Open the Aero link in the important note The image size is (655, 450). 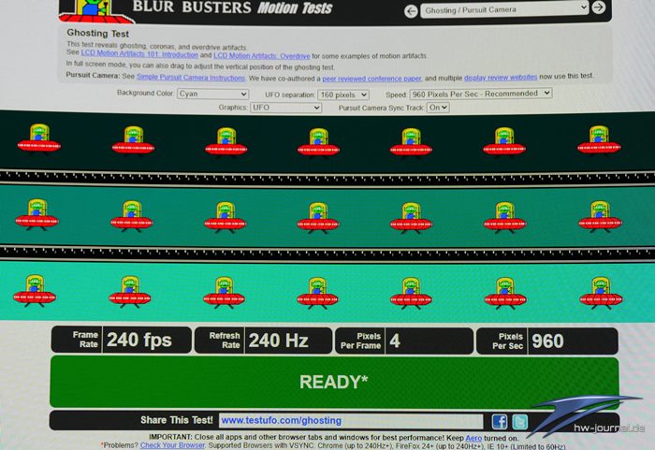tap(473, 438)
